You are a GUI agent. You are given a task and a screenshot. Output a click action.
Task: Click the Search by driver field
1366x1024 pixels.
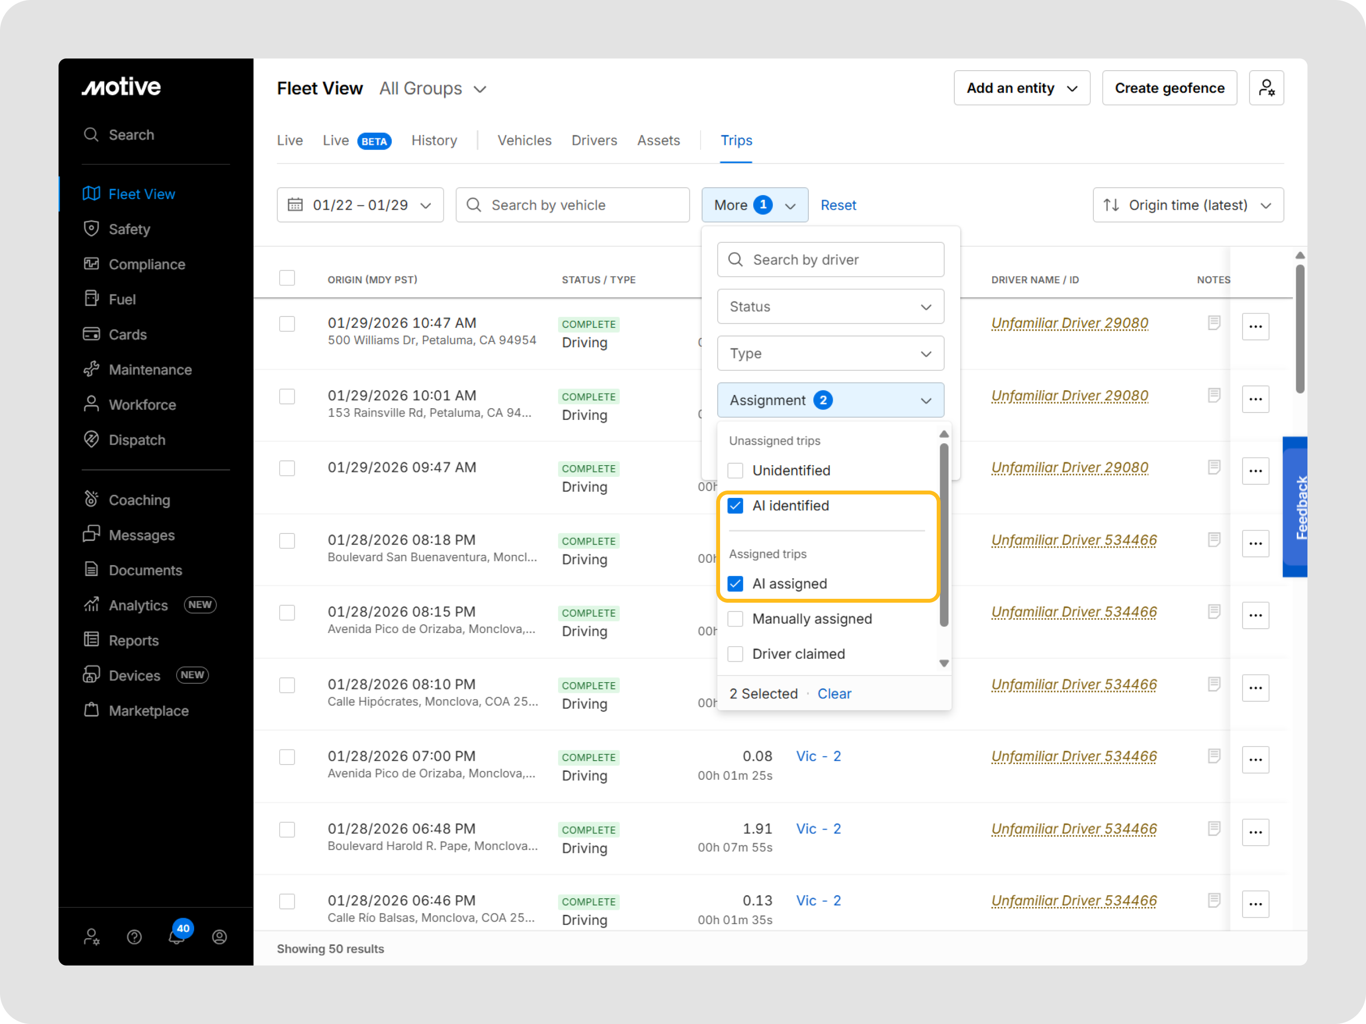(x=830, y=260)
